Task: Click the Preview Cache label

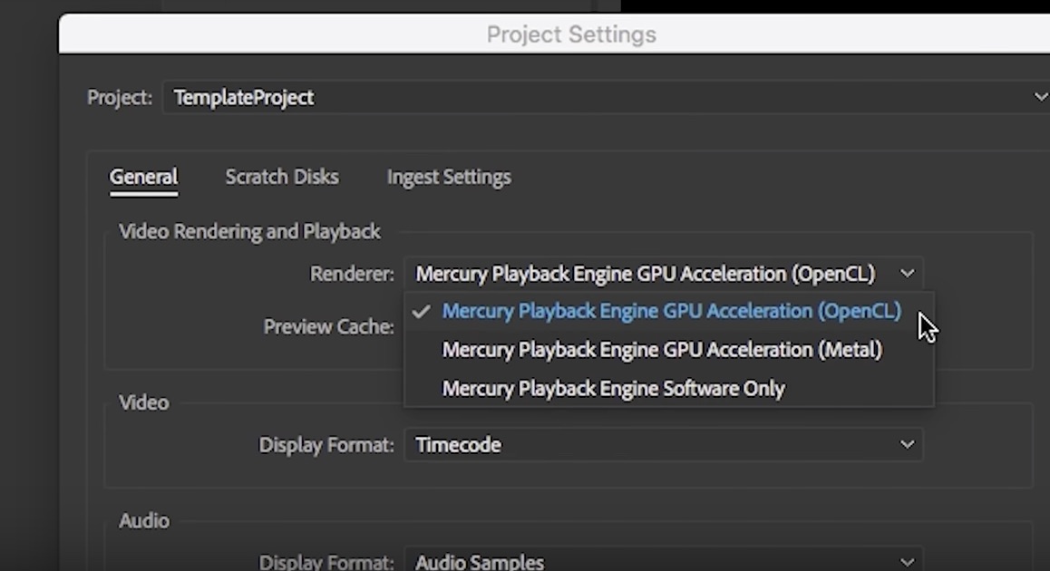Action: [x=328, y=326]
